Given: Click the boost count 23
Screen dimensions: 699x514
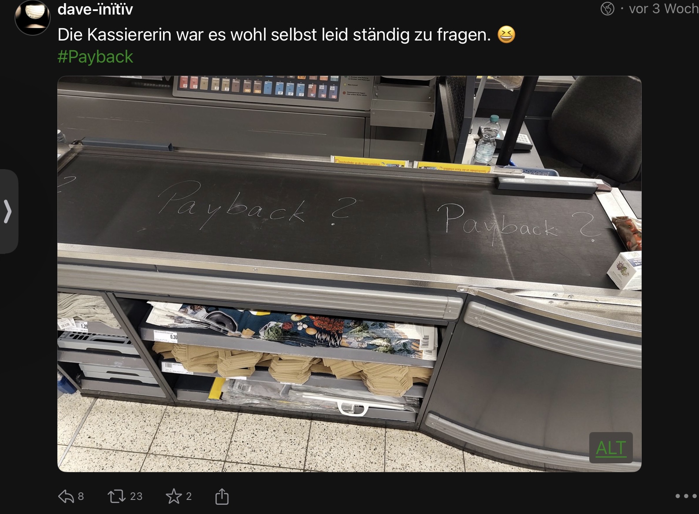Looking at the screenshot, I should pyautogui.click(x=136, y=496).
